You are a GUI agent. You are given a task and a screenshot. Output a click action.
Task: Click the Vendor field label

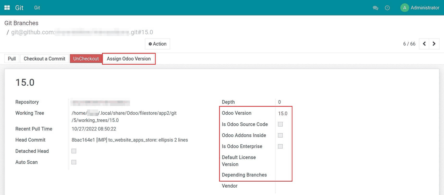(230, 186)
